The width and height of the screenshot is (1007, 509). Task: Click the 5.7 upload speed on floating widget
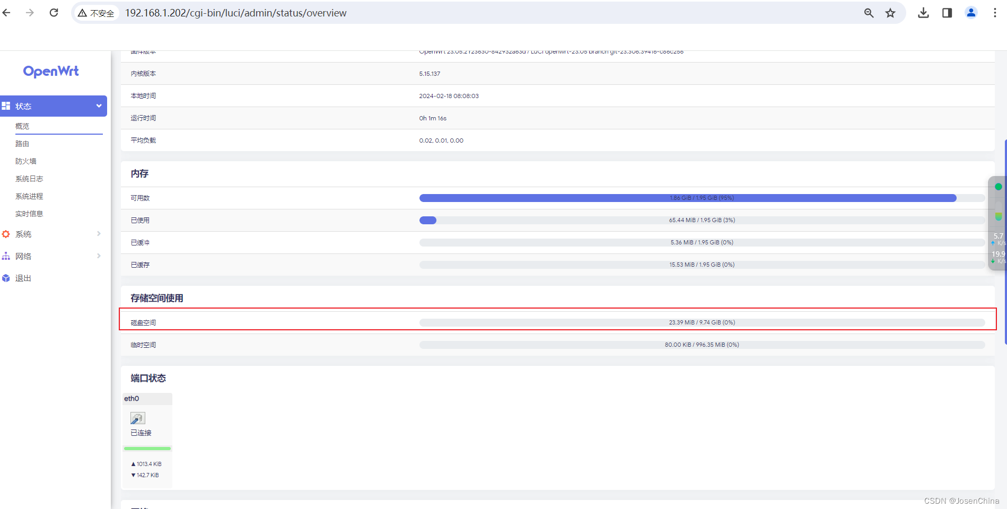(x=999, y=236)
